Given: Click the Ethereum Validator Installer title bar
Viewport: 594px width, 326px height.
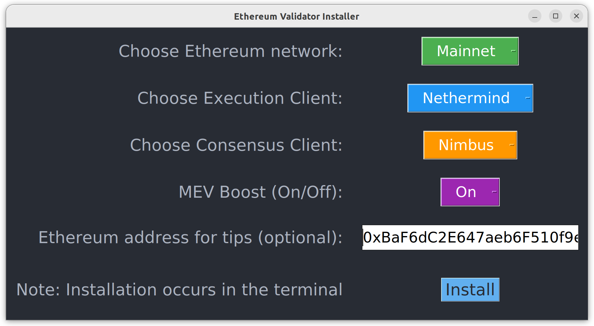Looking at the screenshot, I should click(x=297, y=16).
